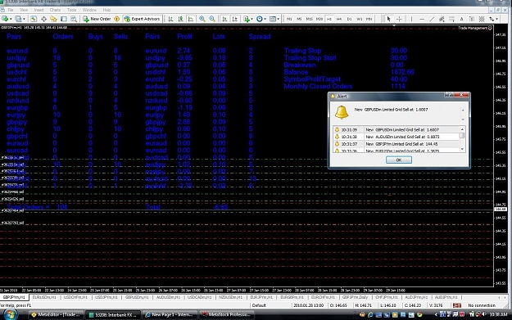The image size is (512, 320).
Task: Select the M30 timeframe
Action: [x=319, y=19]
